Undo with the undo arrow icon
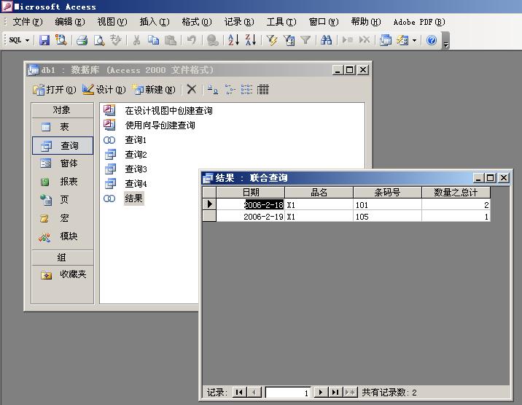 pos(191,40)
